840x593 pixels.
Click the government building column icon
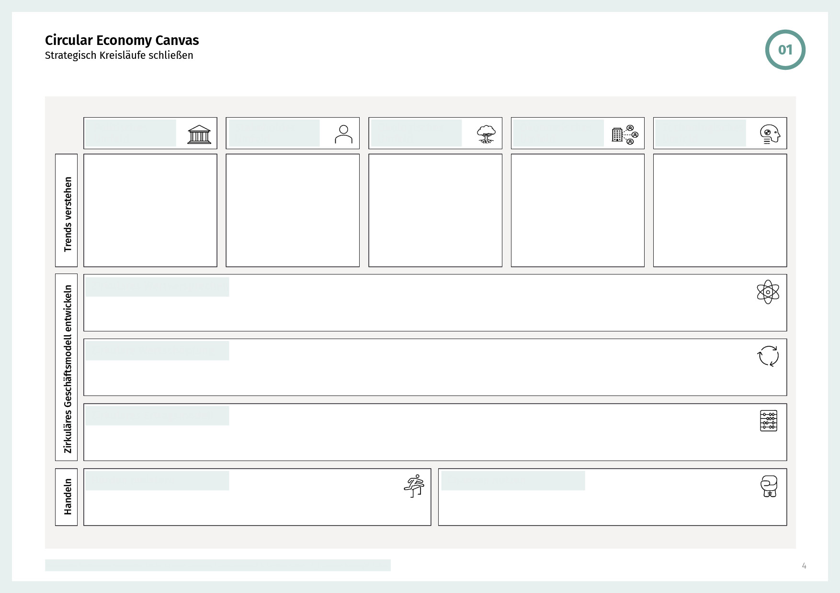(199, 134)
